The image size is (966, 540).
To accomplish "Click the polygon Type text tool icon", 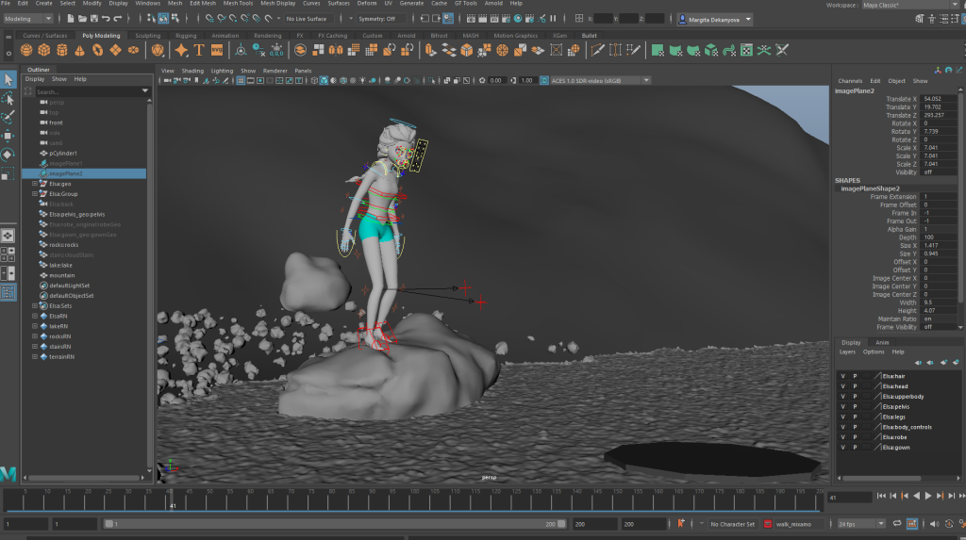I will pos(199,51).
